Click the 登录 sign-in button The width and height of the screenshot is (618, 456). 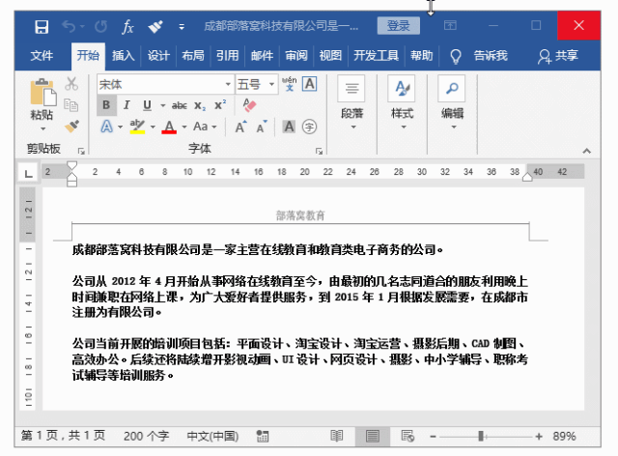click(x=398, y=26)
